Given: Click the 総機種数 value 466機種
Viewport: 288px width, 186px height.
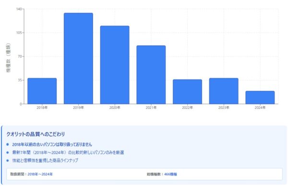Looking at the screenshot, I should point(170,174).
